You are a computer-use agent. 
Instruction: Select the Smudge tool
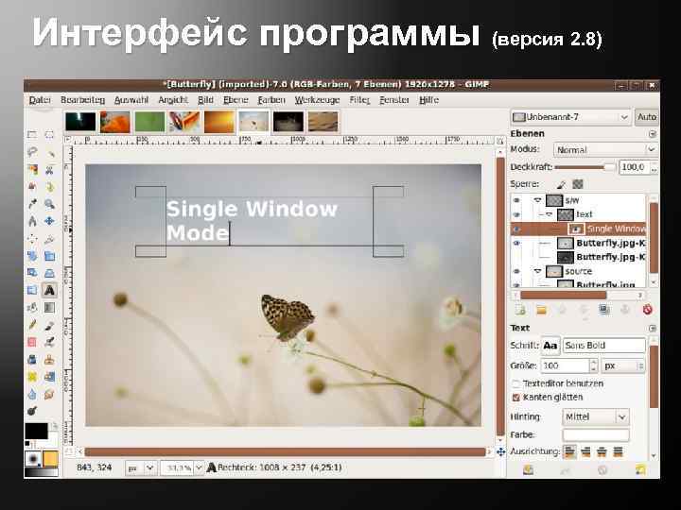point(49,394)
